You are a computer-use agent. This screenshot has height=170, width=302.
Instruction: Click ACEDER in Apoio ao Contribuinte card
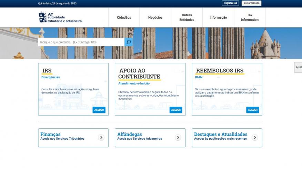tap(176, 110)
